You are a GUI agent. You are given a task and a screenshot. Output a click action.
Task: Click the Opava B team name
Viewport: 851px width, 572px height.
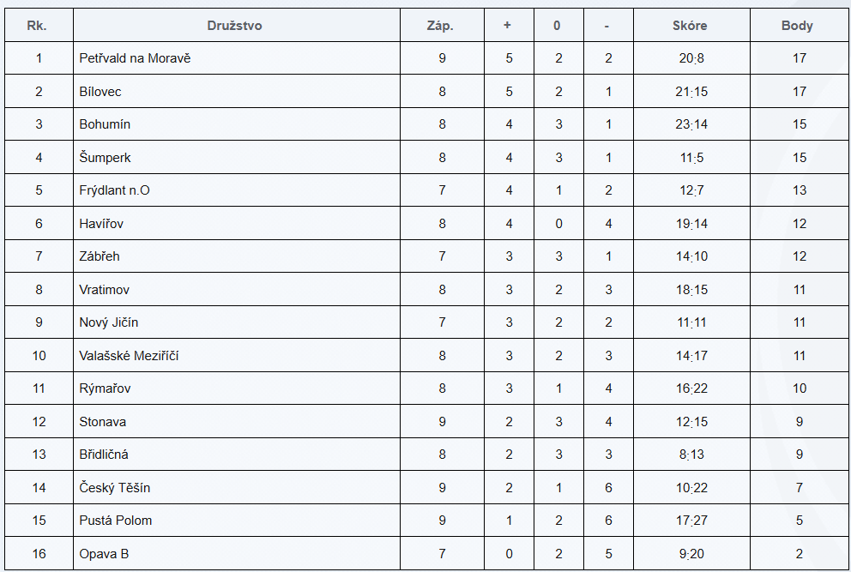[104, 554]
